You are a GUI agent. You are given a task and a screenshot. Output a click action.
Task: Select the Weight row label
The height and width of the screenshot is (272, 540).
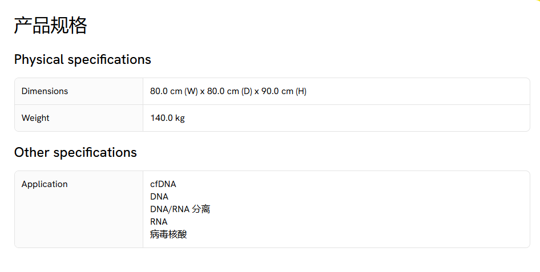pos(35,118)
